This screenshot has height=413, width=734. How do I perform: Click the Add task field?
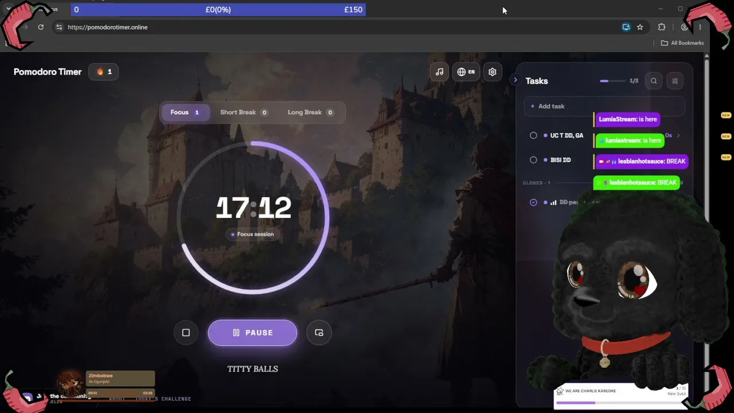(x=604, y=106)
